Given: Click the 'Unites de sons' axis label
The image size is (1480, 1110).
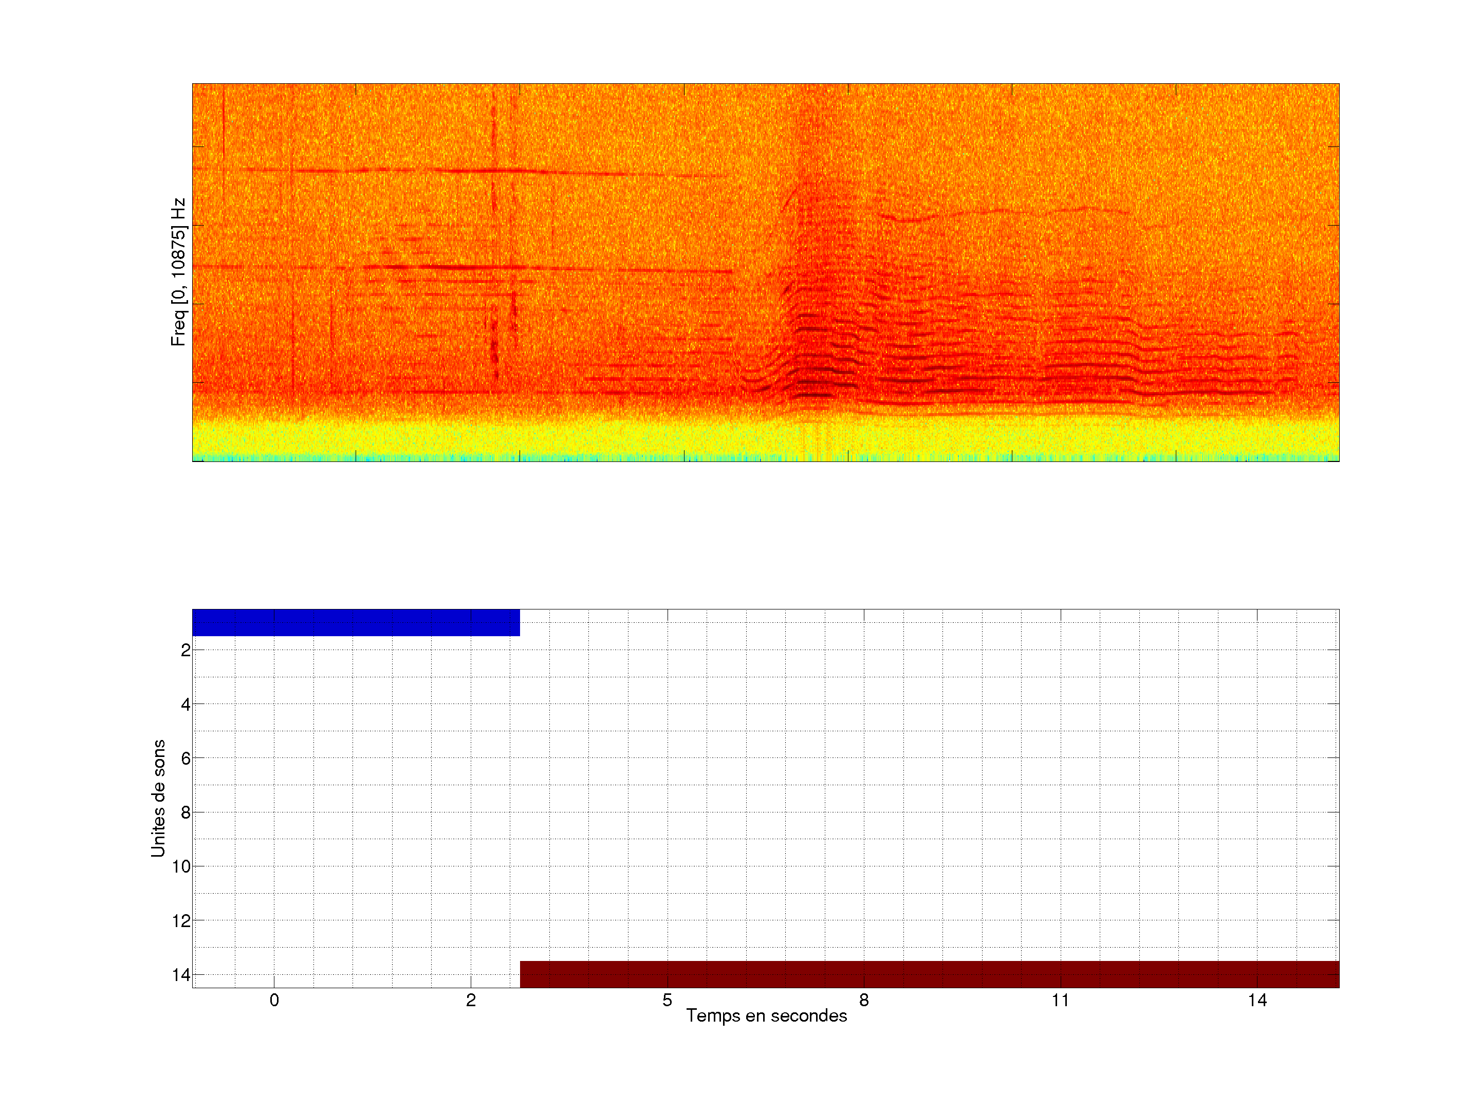Looking at the screenshot, I should click(159, 798).
